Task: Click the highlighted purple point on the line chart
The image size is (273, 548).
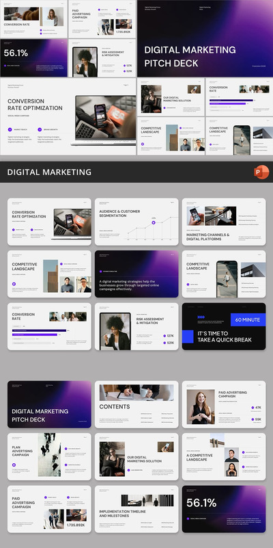Action: (154, 222)
